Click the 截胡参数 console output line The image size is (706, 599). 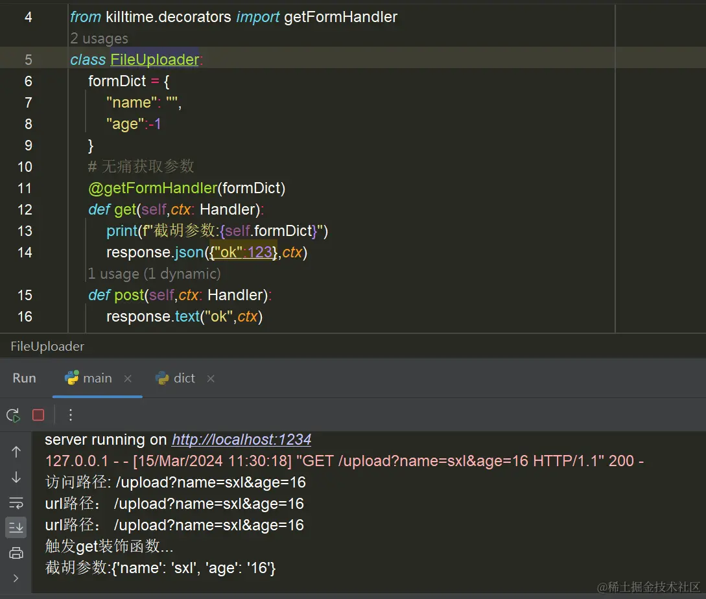click(160, 568)
